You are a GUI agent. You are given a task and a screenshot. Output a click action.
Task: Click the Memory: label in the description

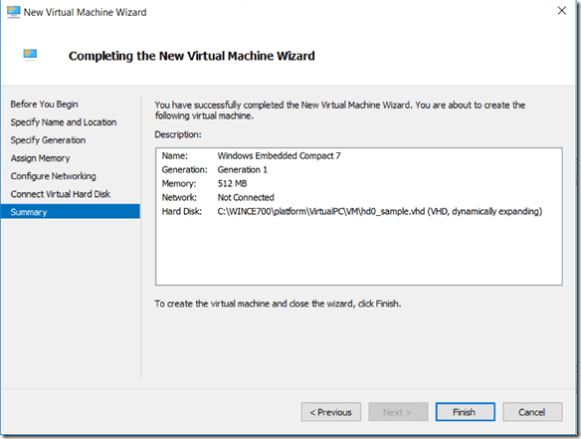click(179, 183)
